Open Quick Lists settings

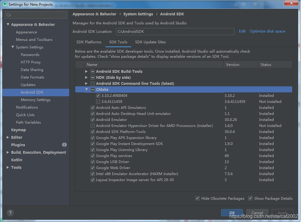[25, 115]
